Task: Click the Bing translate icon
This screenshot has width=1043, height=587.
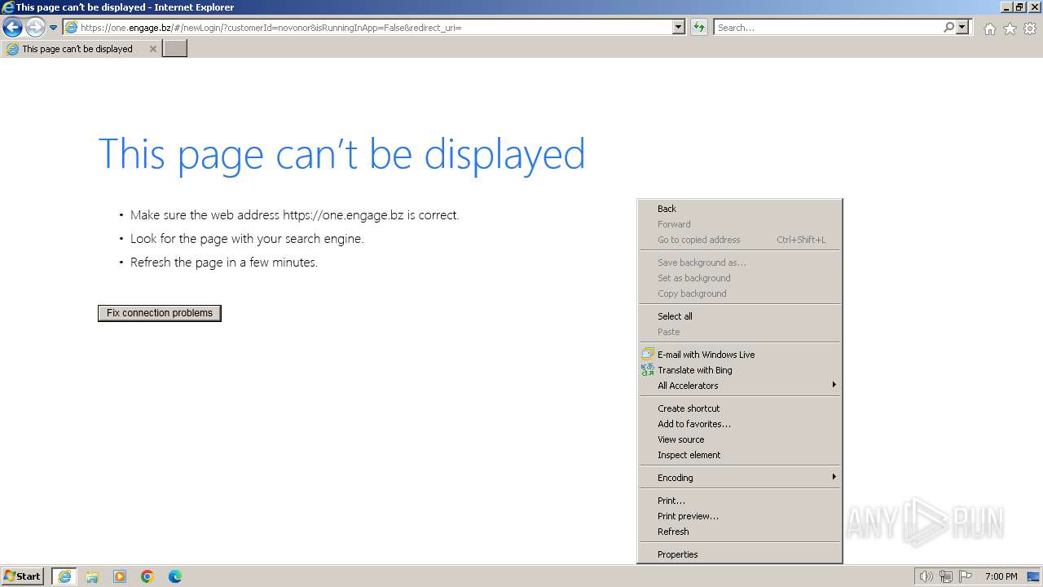Action: point(648,370)
